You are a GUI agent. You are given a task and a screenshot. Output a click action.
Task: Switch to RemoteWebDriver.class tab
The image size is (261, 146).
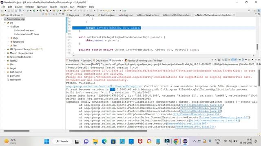[177, 15]
